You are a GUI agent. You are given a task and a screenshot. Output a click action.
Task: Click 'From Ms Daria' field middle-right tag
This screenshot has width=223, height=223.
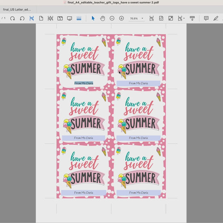coord(138,138)
